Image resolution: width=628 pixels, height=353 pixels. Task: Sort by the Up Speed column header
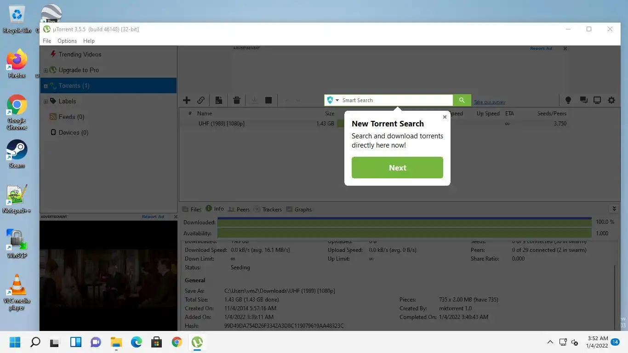tap(488, 114)
